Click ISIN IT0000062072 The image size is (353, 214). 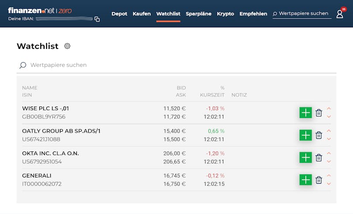(41, 184)
